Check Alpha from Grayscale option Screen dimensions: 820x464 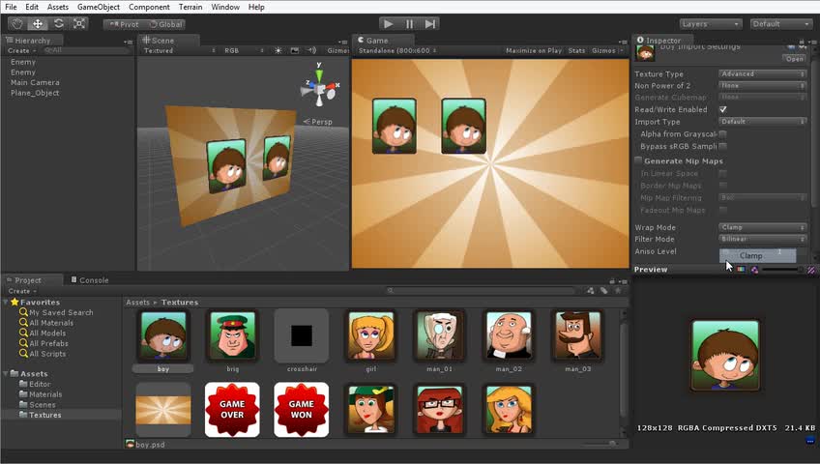722,134
